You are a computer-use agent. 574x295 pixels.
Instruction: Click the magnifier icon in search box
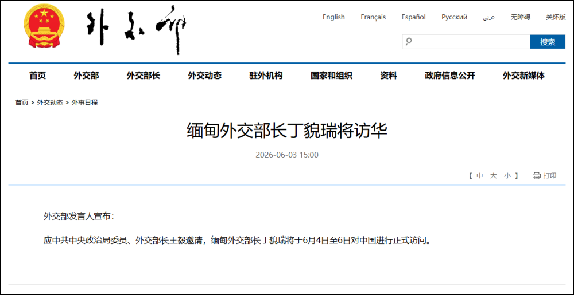[409, 41]
